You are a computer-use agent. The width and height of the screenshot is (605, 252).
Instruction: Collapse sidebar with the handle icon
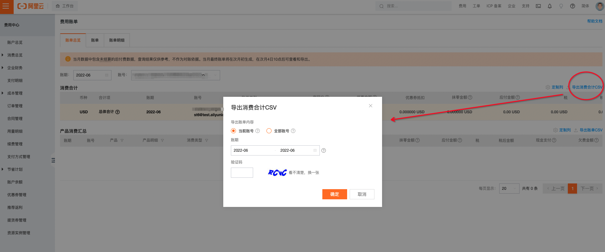point(53,160)
